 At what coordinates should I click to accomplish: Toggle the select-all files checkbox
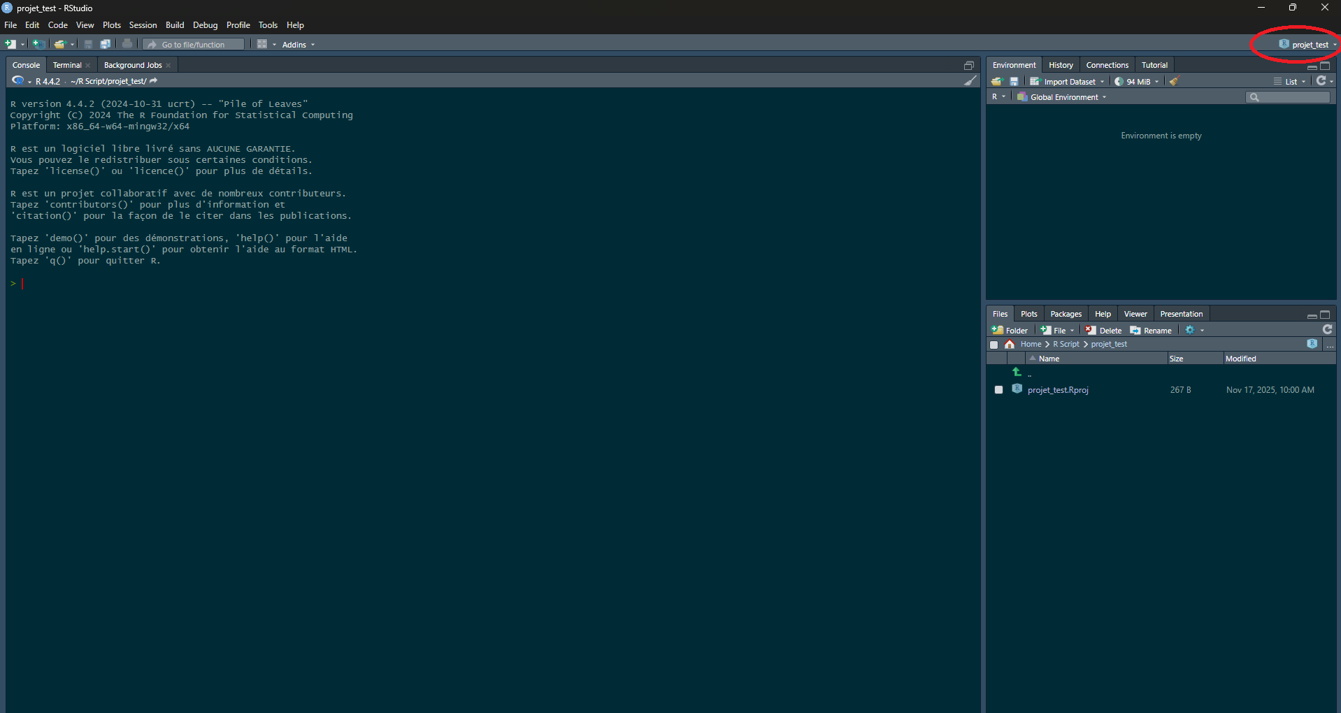[994, 345]
